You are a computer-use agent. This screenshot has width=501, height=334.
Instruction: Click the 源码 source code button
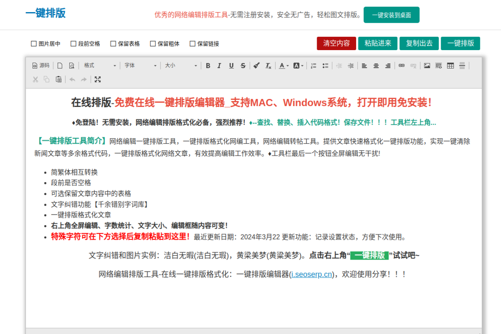pos(41,65)
